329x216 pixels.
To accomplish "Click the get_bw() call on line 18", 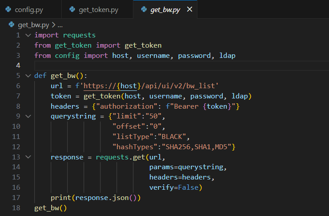I will tap(51, 208).
